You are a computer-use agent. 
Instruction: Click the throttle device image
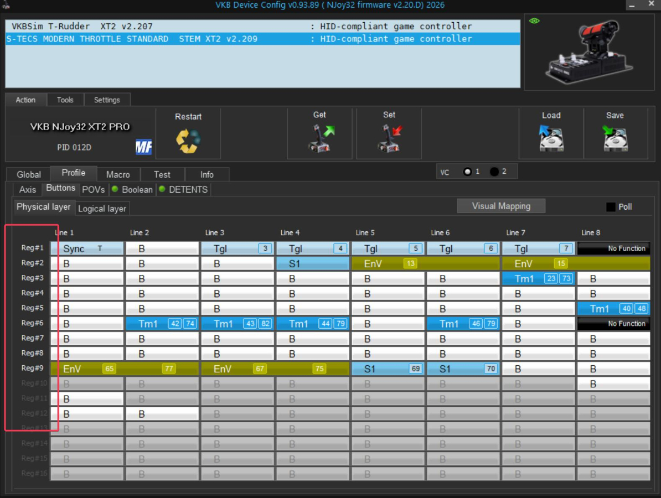(x=588, y=53)
